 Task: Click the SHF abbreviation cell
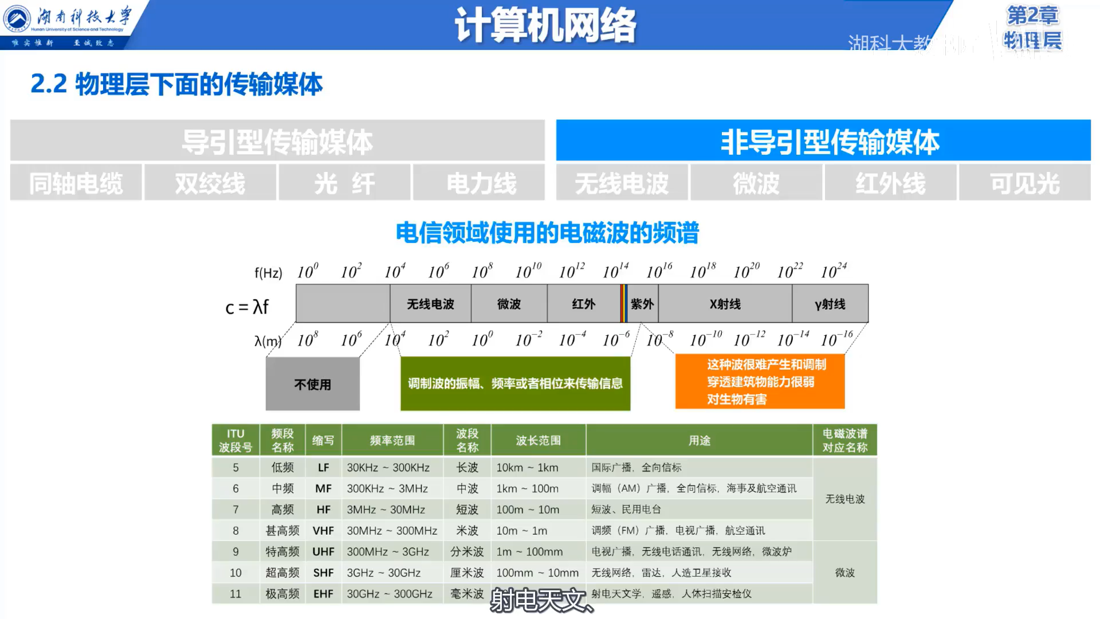323,573
